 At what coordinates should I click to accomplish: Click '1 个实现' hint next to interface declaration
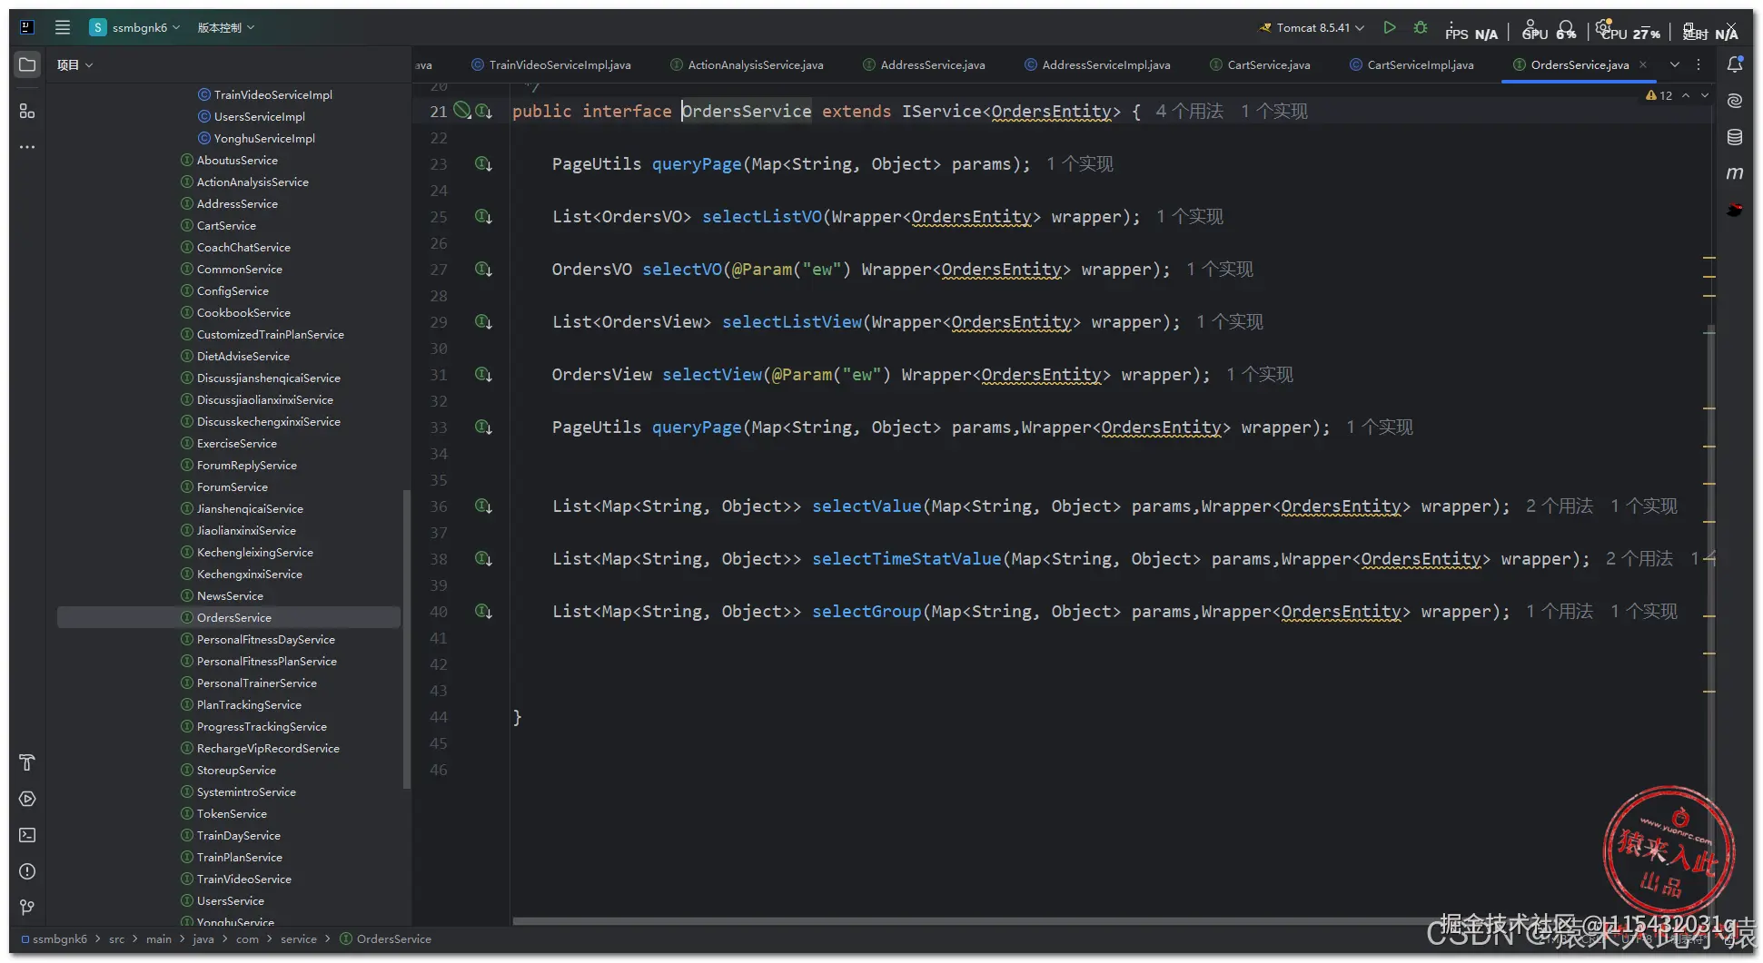[1274, 111]
